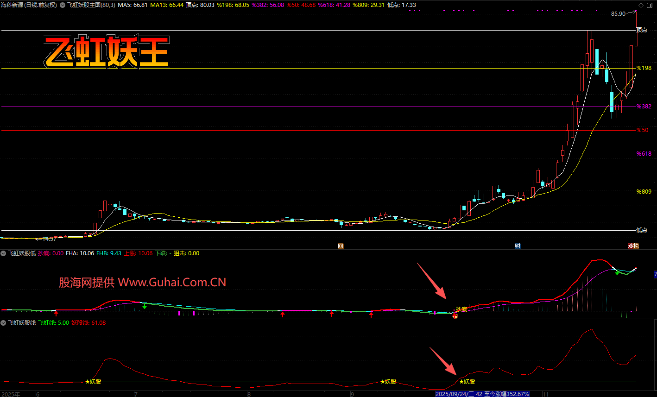Click the 2025/09/24 date marker on timeline
Viewport: 657px width, 397px height.
click(453, 394)
